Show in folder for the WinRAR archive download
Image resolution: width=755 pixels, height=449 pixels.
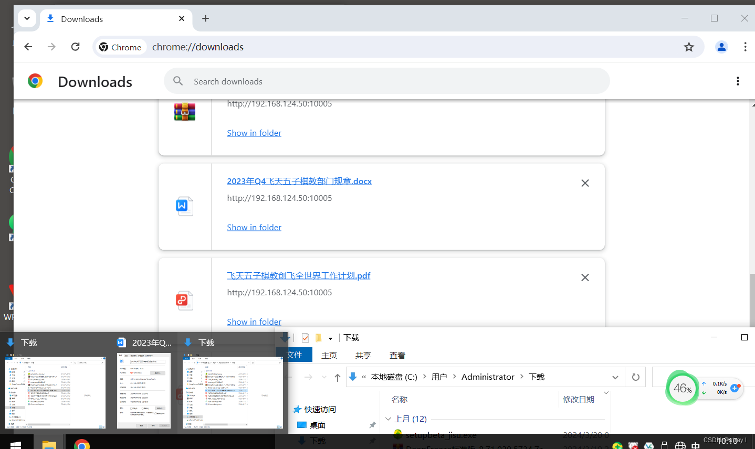pyautogui.click(x=254, y=133)
